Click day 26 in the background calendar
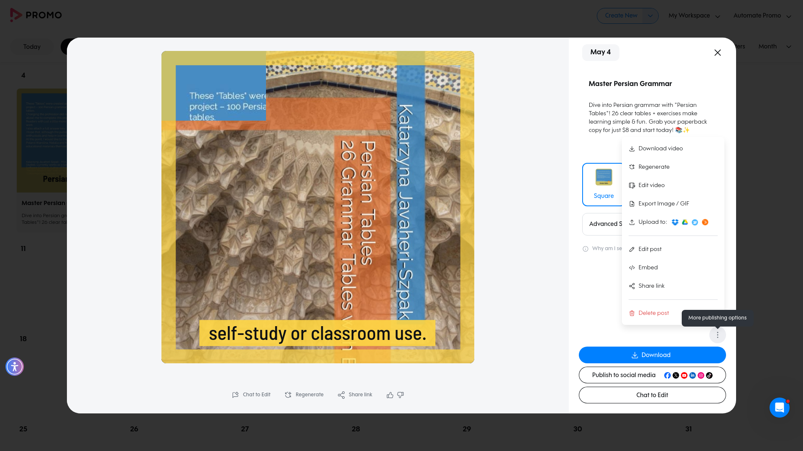The height and width of the screenshot is (451, 803). [134, 429]
